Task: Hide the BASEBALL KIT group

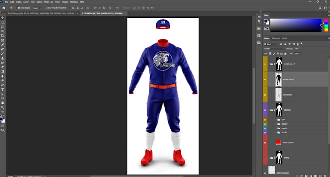Action: coord(265,64)
